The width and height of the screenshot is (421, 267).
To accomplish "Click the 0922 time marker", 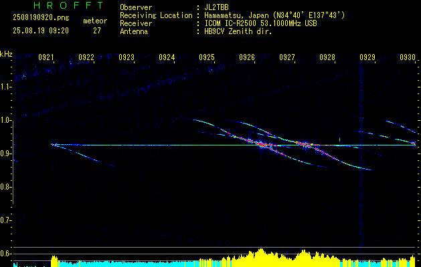I will pos(86,57).
